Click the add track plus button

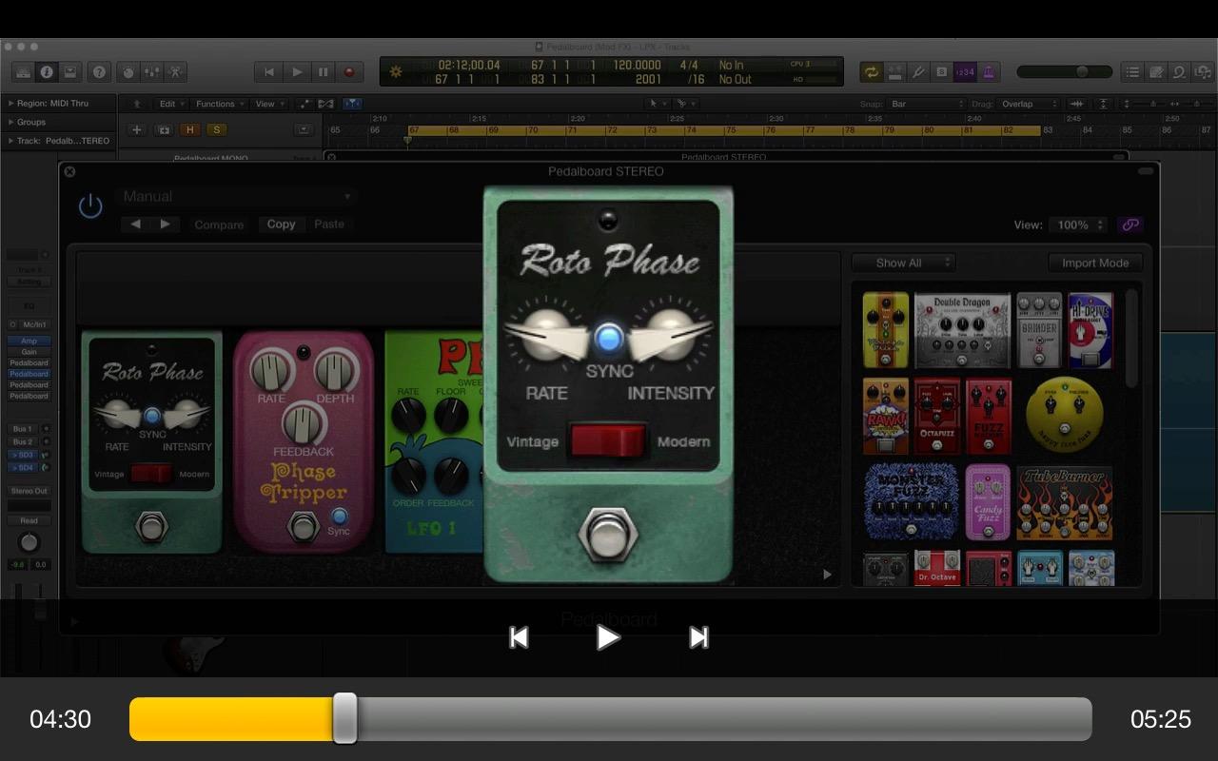(137, 129)
